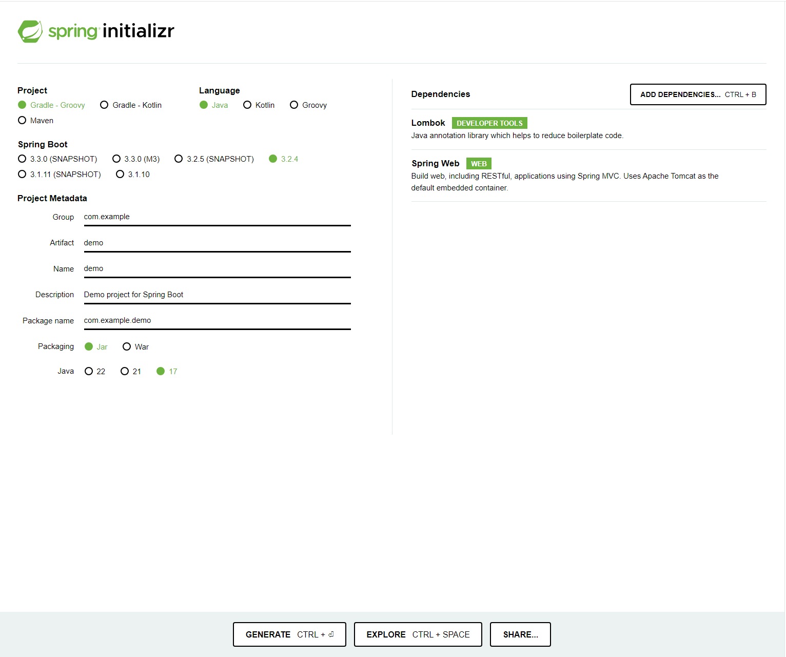
Task: Focus the Group input field
Action: tap(218, 217)
